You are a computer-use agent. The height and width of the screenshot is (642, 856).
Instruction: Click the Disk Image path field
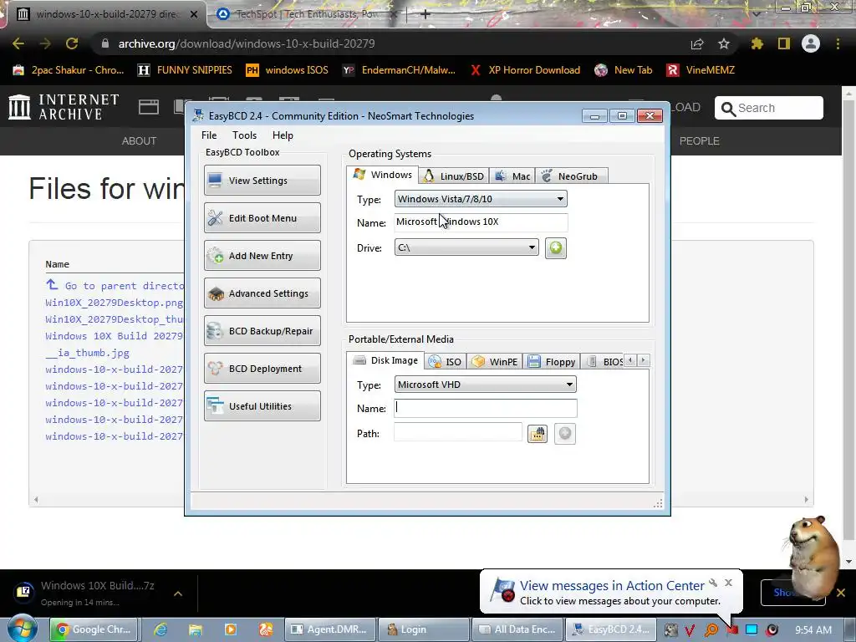point(458,433)
